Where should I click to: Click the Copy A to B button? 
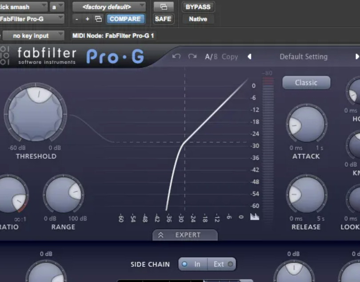(x=230, y=57)
